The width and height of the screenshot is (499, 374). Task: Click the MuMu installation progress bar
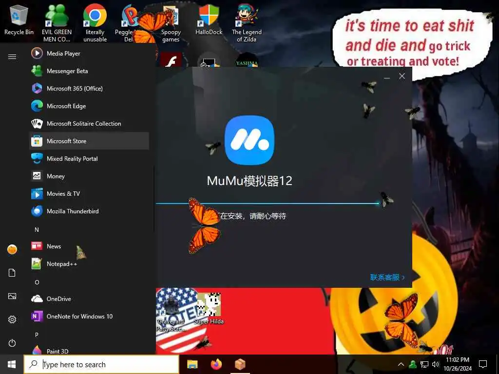tap(268, 203)
